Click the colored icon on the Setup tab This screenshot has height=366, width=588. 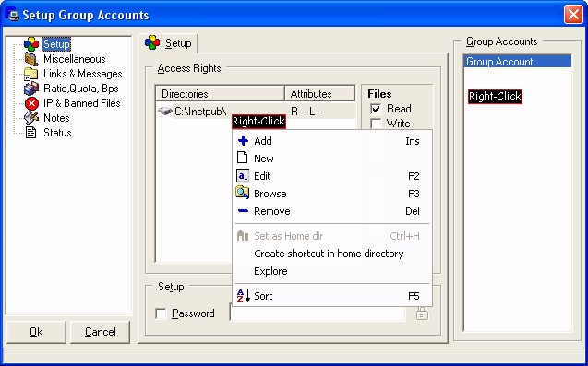click(152, 43)
